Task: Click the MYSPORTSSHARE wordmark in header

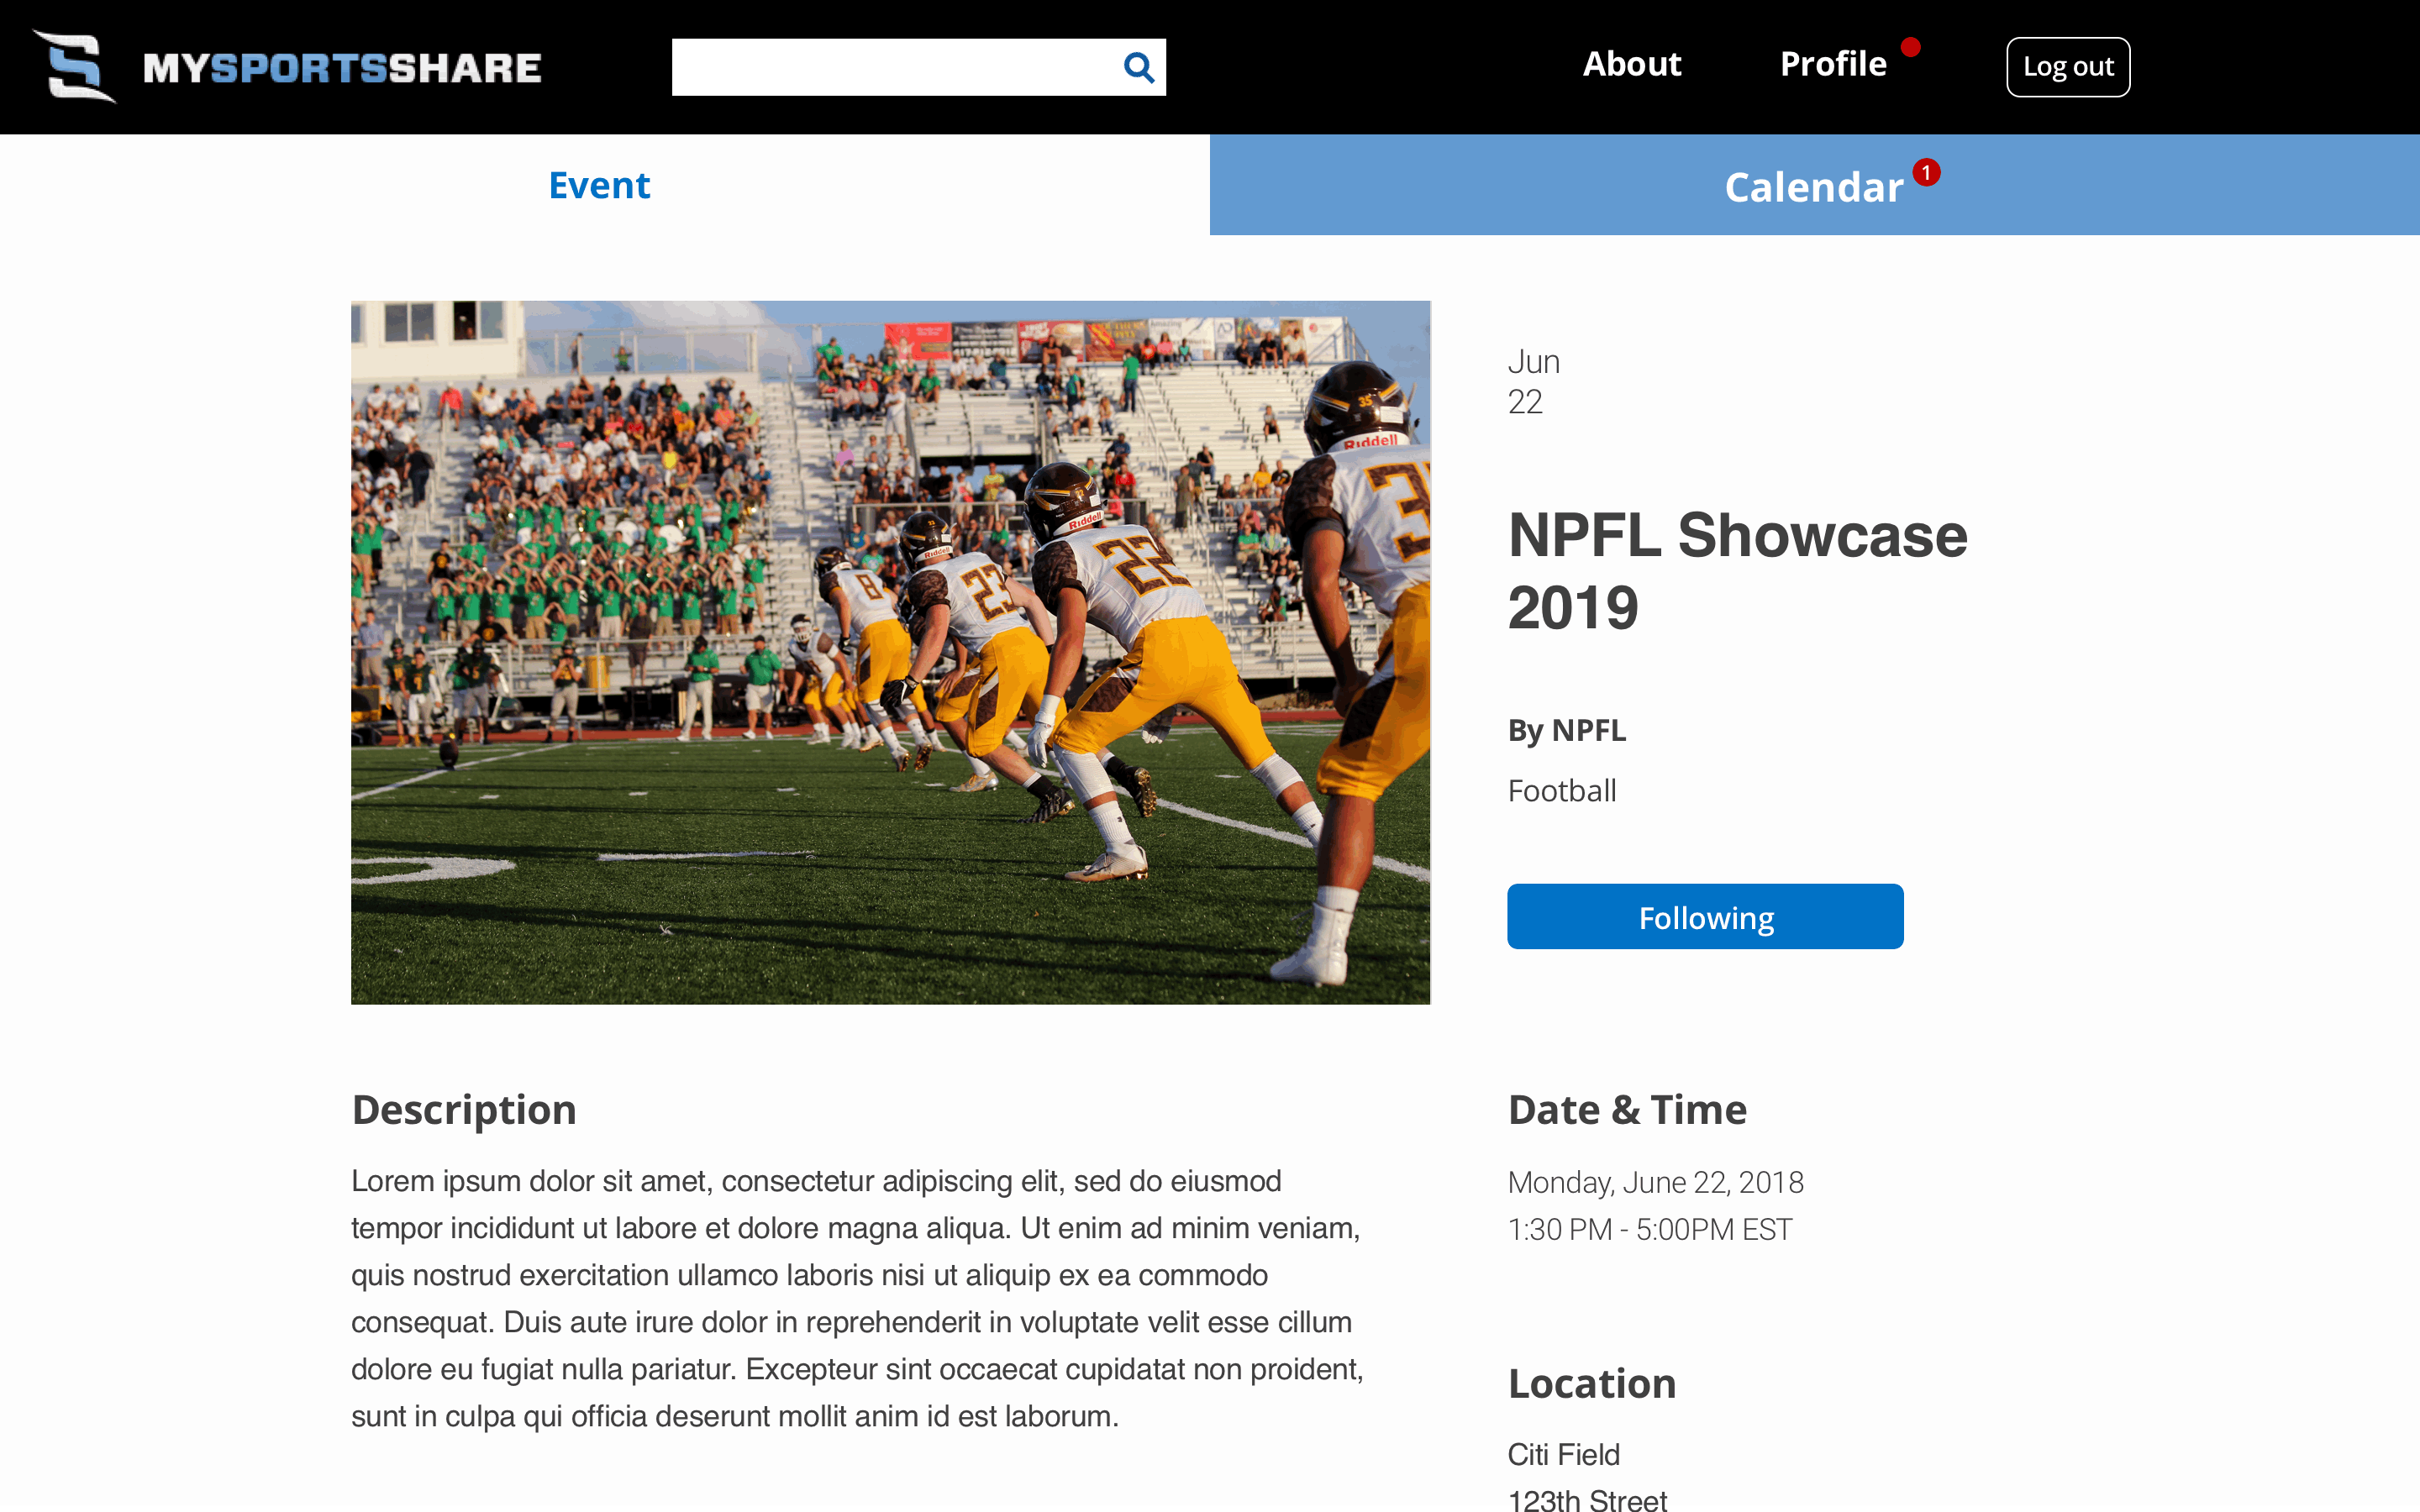Action: (342, 68)
